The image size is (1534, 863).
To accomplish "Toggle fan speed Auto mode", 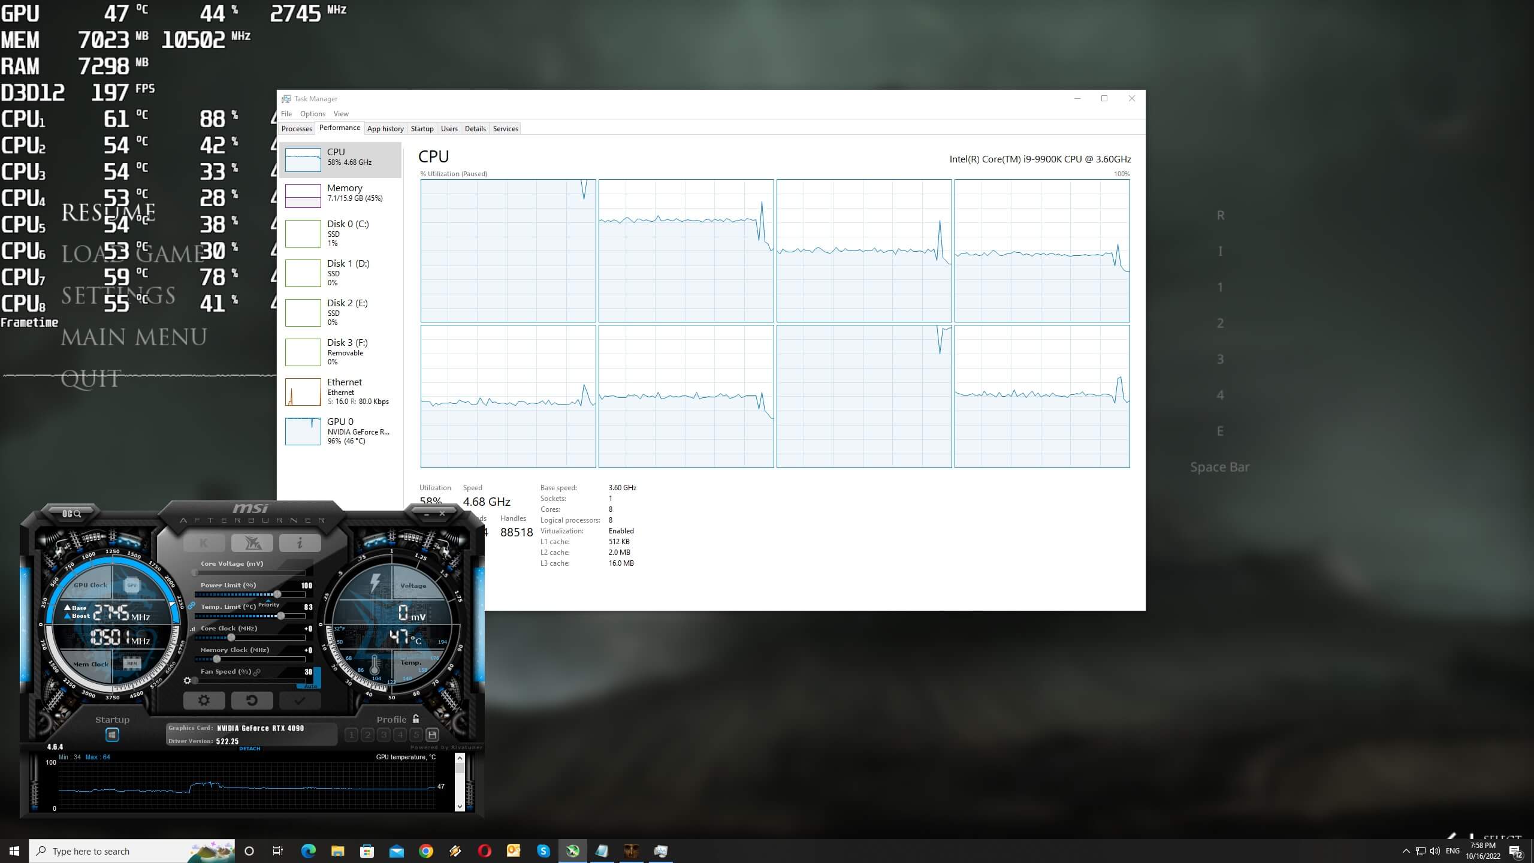I will tap(310, 685).
